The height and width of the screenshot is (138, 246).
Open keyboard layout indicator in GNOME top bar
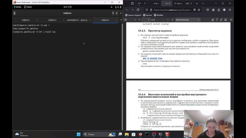[x=111, y=7]
